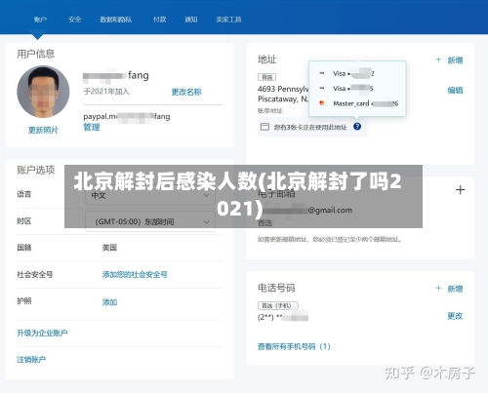Click 查看所有手机号码 (1) link

pos(294,346)
